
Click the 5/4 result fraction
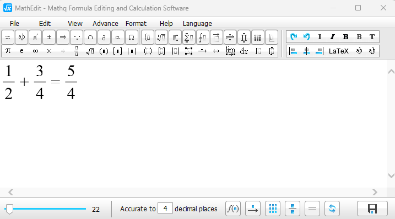(71, 82)
